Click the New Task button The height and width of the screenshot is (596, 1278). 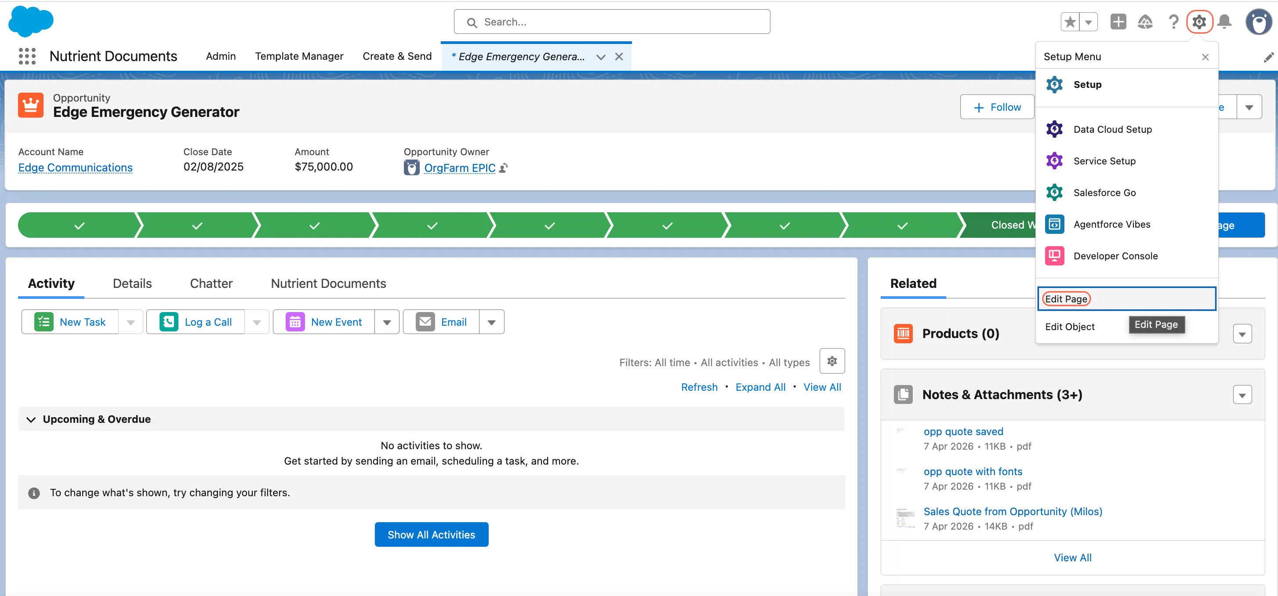pos(70,322)
